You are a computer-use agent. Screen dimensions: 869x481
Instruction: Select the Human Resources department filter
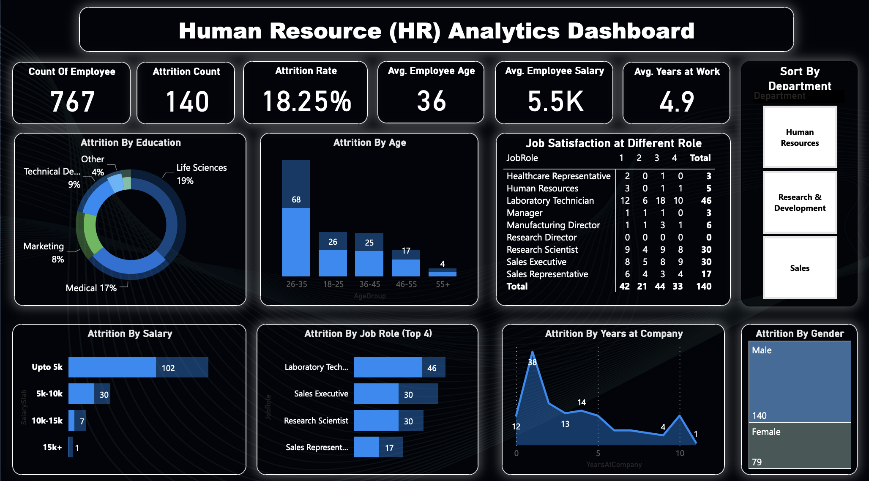[799, 137]
